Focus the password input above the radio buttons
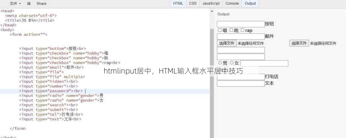The image size is (346, 138). tap(241, 57)
